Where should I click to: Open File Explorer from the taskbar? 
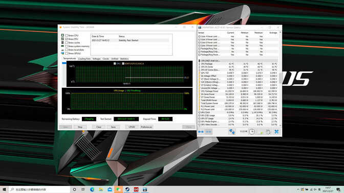pos(101,189)
